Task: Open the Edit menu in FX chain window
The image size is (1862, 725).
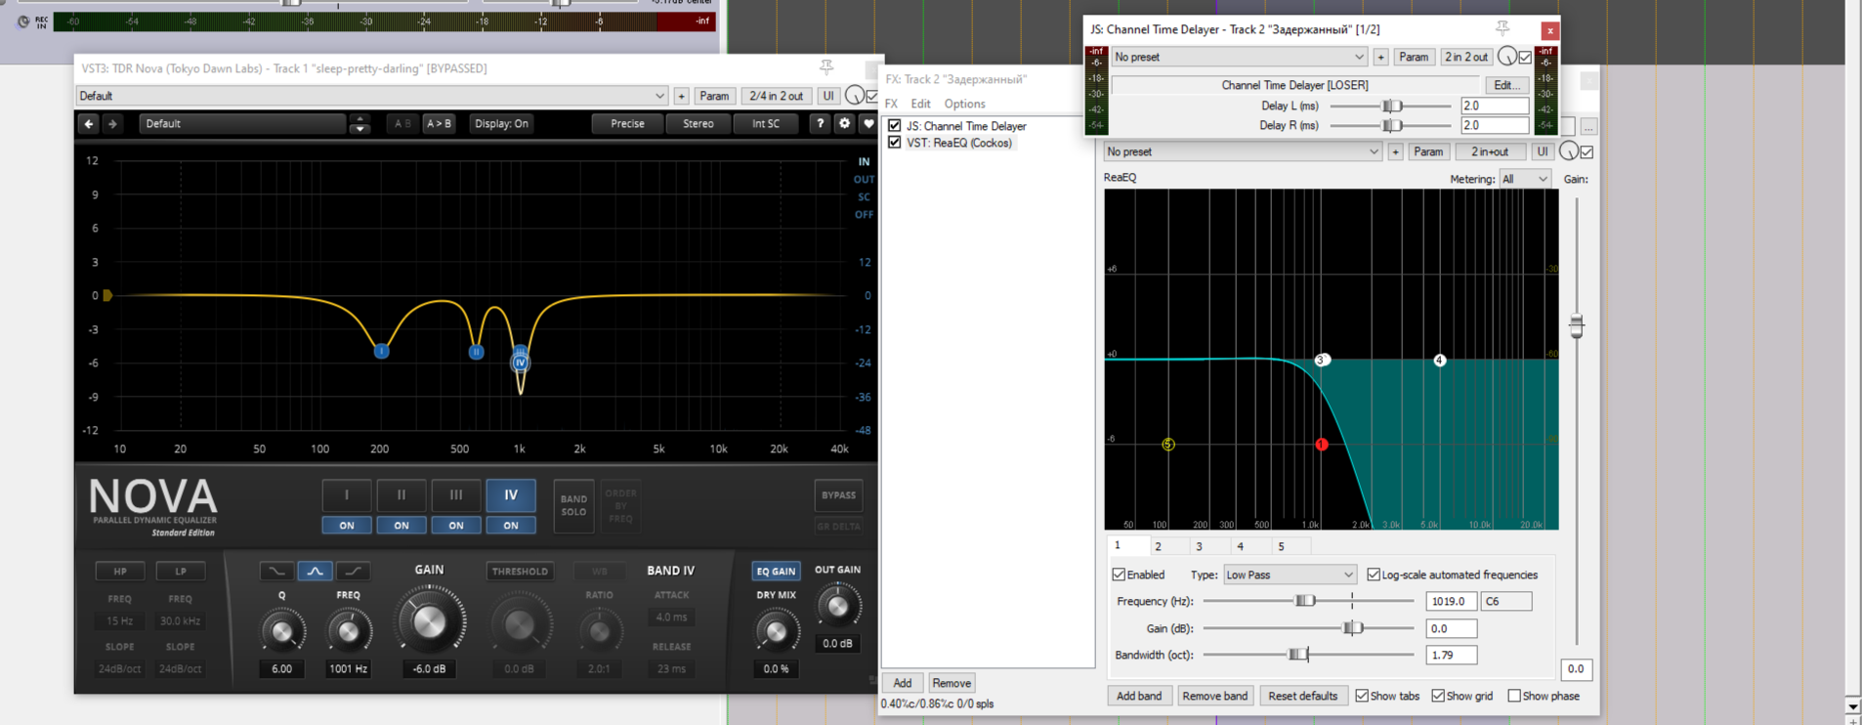Action: (x=920, y=104)
